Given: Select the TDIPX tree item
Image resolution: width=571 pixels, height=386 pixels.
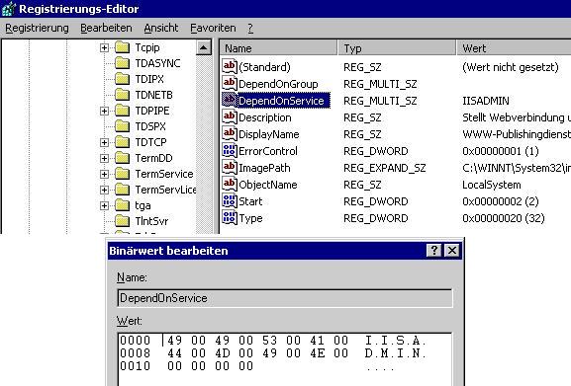Looking at the screenshot, I should pos(149,79).
